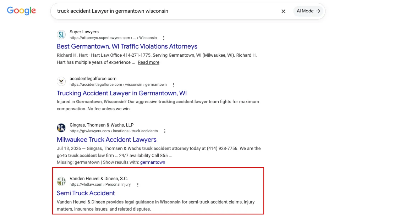Open Best Germantown, WI Traffic Violations Attorneys
The width and height of the screenshot is (394, 218).
(127, 46)
